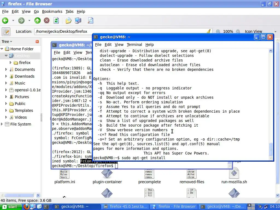
Task: Zoom in with the plus icon
Action: pyautogui.click(x=238, y=31)
